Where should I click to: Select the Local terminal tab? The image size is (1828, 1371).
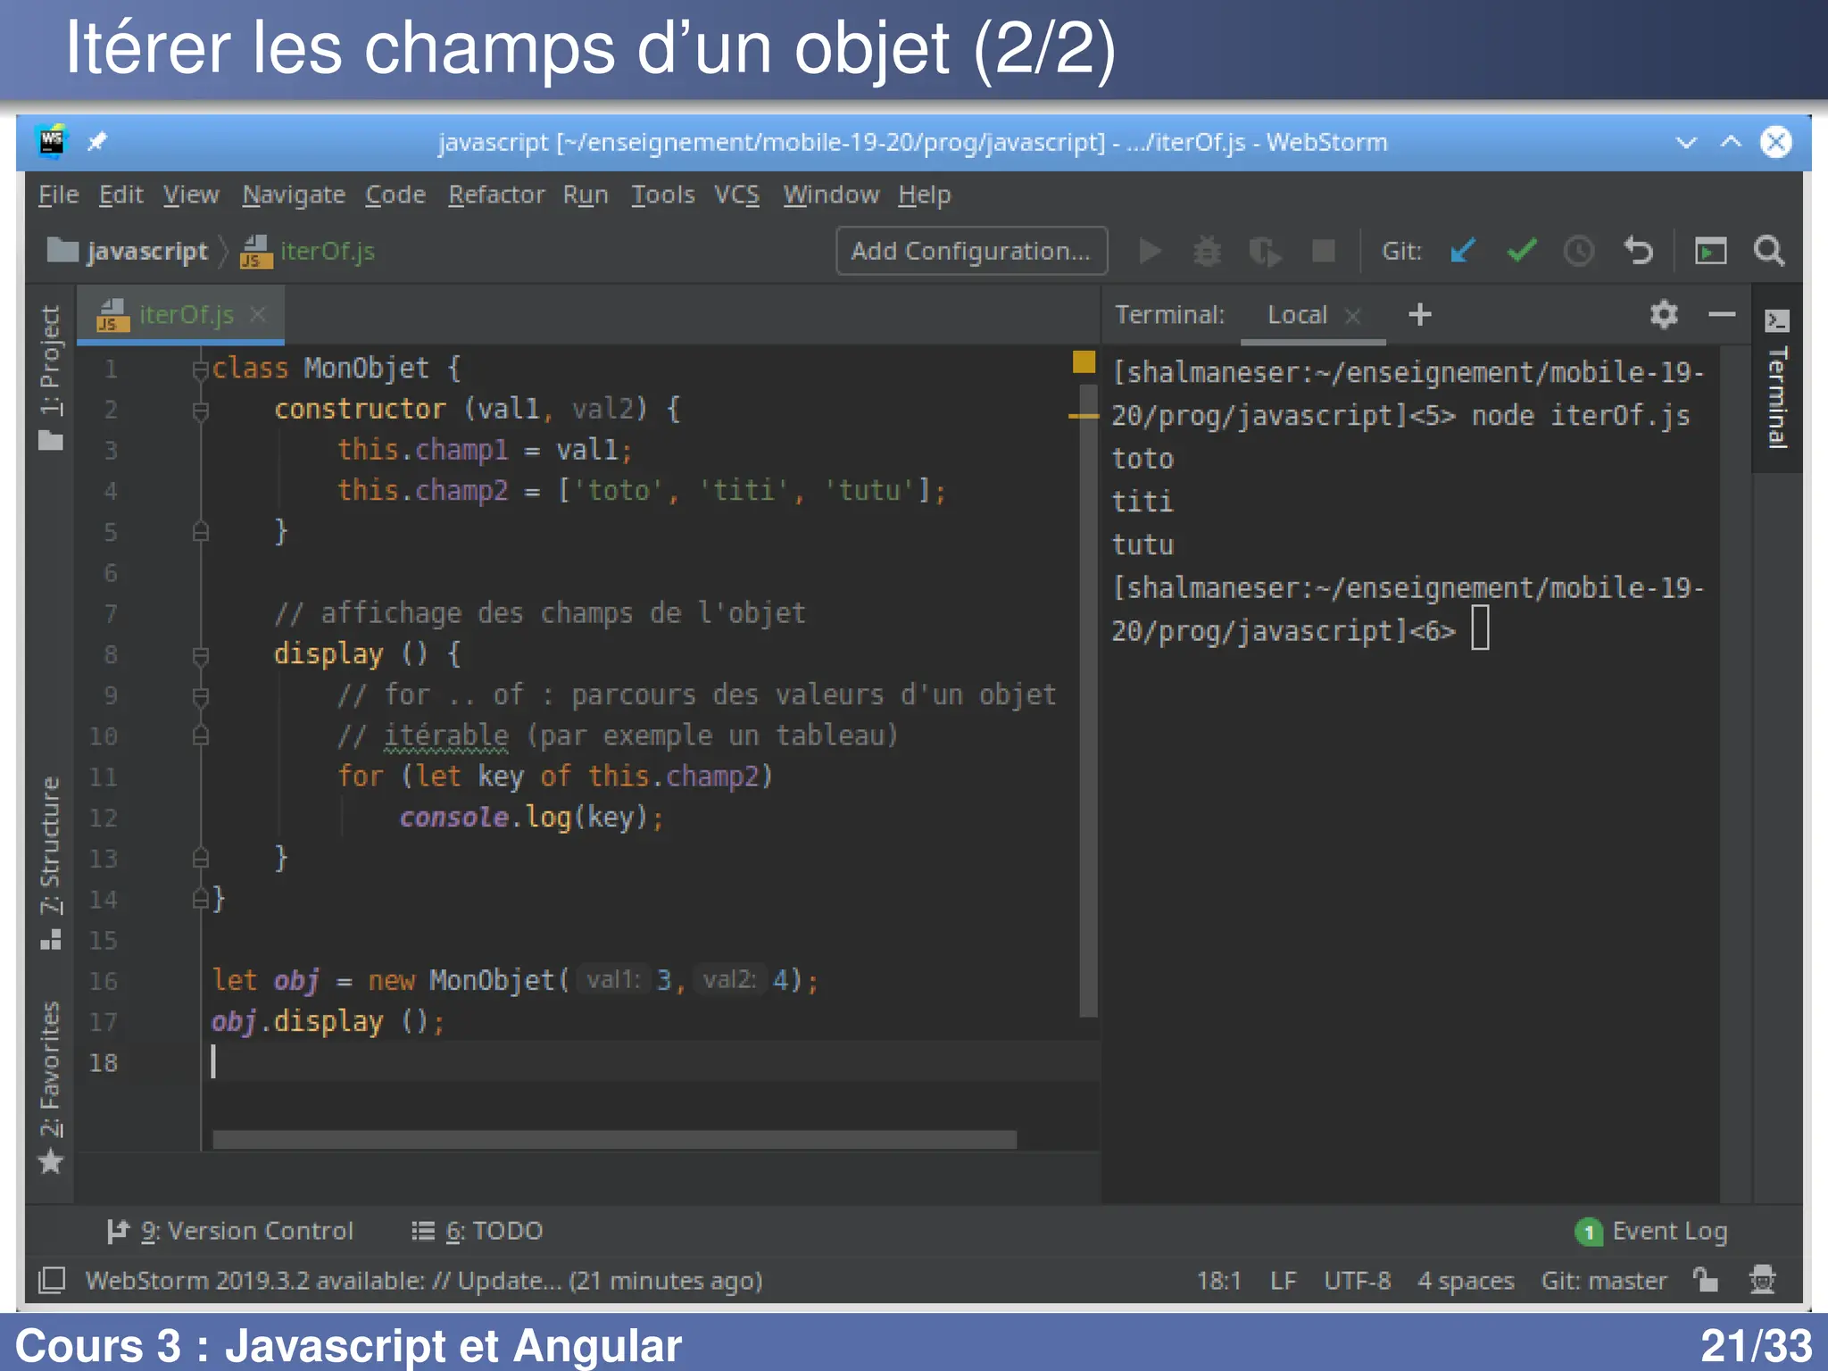(x=1297, y=315)
